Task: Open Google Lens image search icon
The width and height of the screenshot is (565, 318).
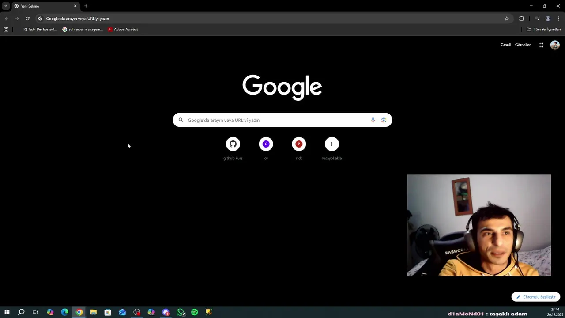Action: click(384, 120)
